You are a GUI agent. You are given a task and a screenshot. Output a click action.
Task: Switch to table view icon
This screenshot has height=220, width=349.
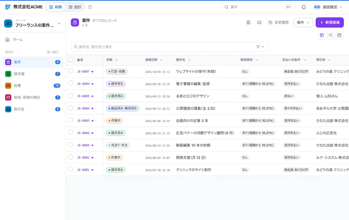click(322, 35)
